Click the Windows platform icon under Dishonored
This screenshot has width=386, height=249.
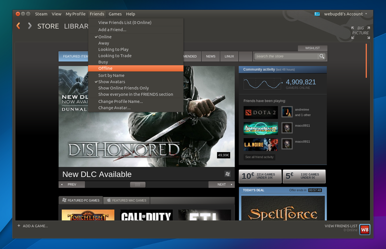(228, 174)
